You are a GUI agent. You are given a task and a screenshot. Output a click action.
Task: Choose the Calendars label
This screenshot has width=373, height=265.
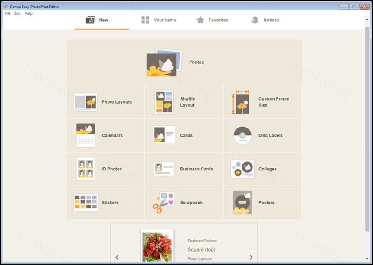click(112, 135)
